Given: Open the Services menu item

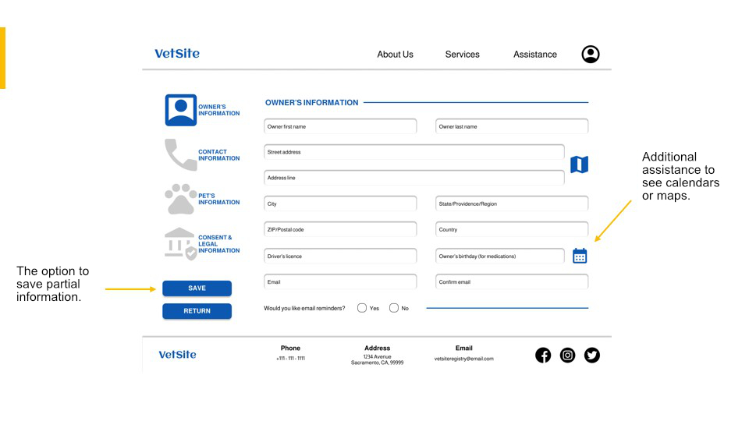Looking at the screenshot, I should 463,55.
